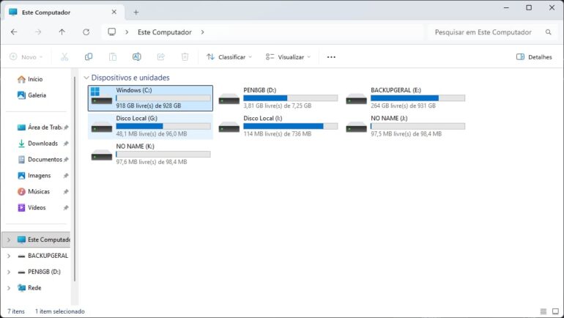564x318 pixels.
Task: Collapse the Dispositivos e unidades group
Action: [86, 78]
